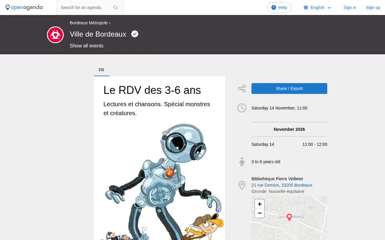Screen dimensions: 385x240
Task: Click Show all events link
Action: 87,46
